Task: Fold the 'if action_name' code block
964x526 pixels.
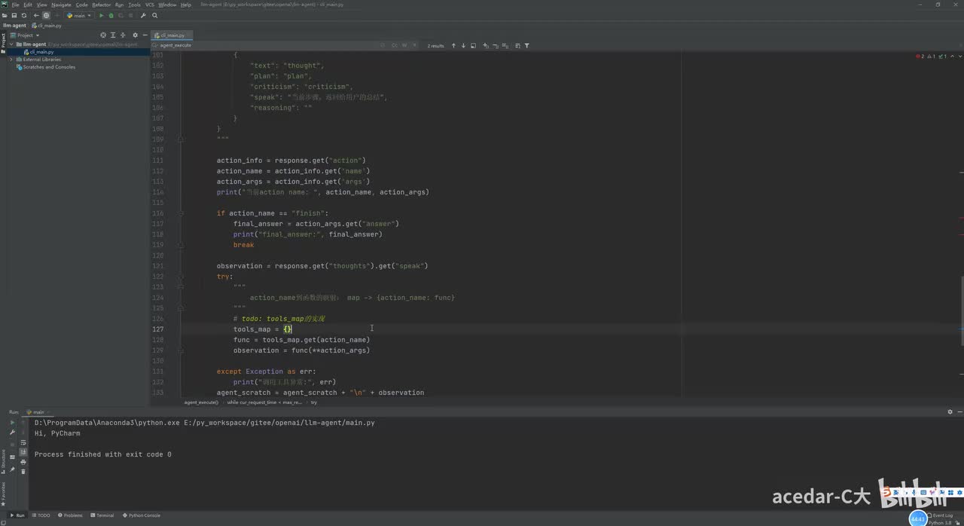Action: [x=182, y=213]
